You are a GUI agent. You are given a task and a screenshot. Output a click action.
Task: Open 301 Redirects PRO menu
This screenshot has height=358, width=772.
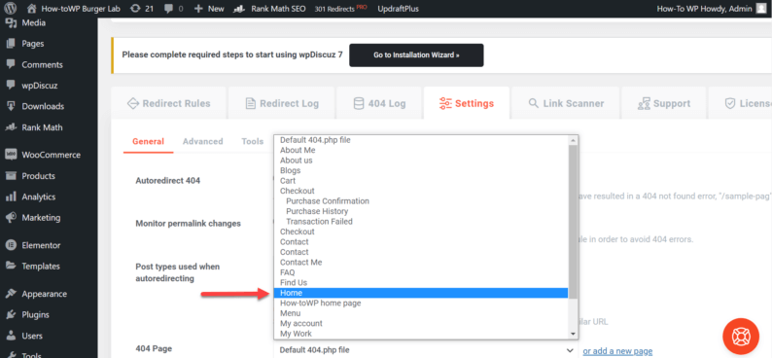coord(340,9)
